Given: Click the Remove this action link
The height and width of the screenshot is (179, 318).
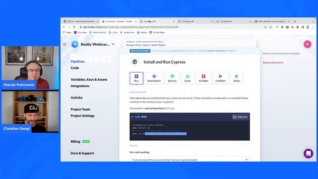Looking at the screenshot, I should [273, 63].
